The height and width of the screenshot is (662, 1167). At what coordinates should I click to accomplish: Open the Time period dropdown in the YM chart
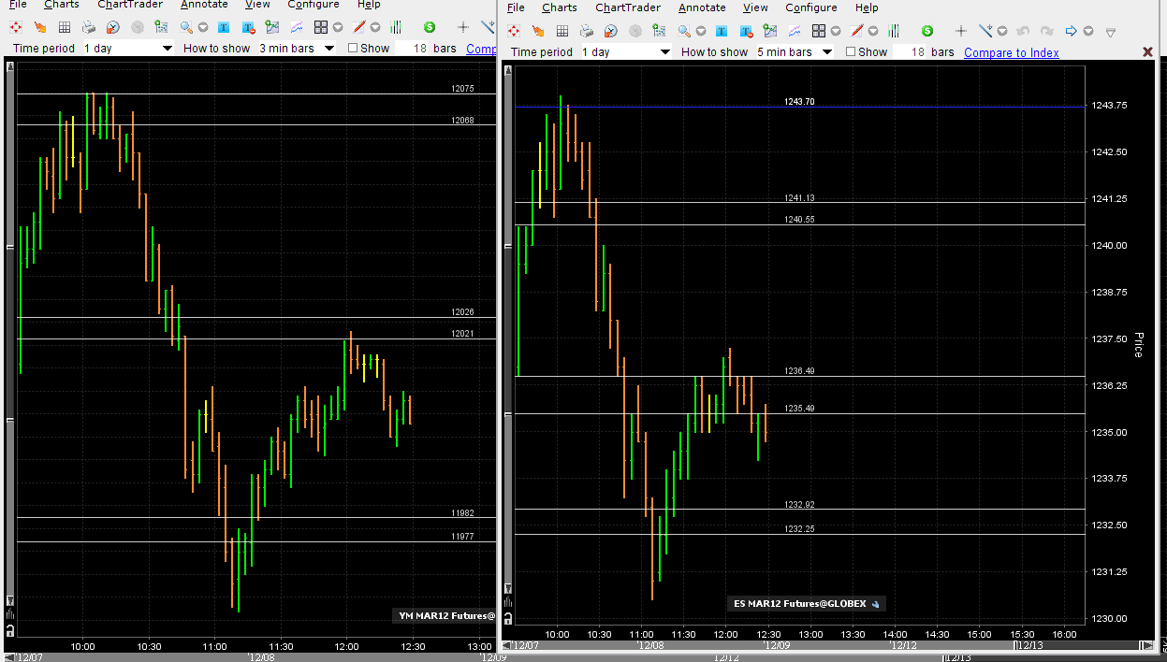[127, 48]
